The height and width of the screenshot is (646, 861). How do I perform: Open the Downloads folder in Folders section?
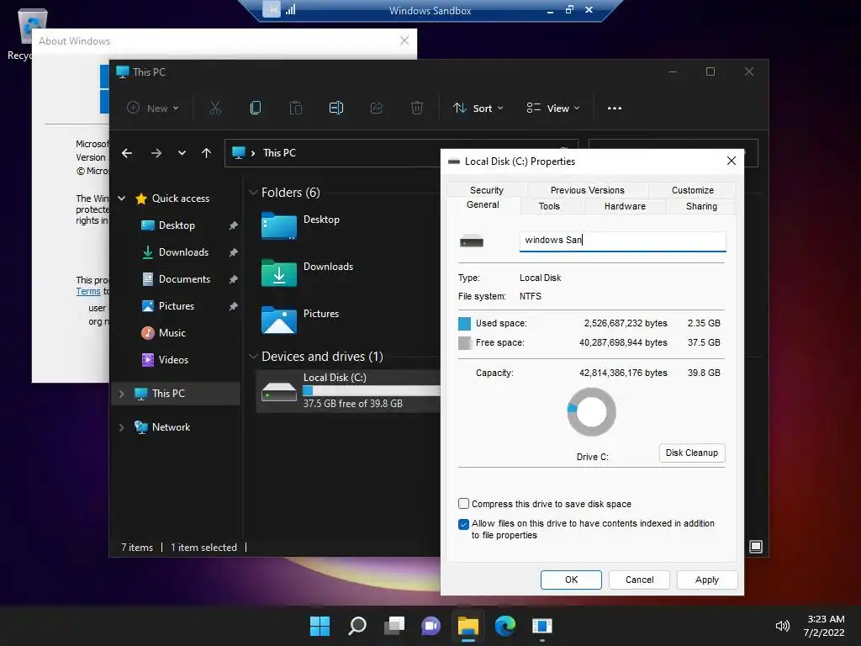279,273
